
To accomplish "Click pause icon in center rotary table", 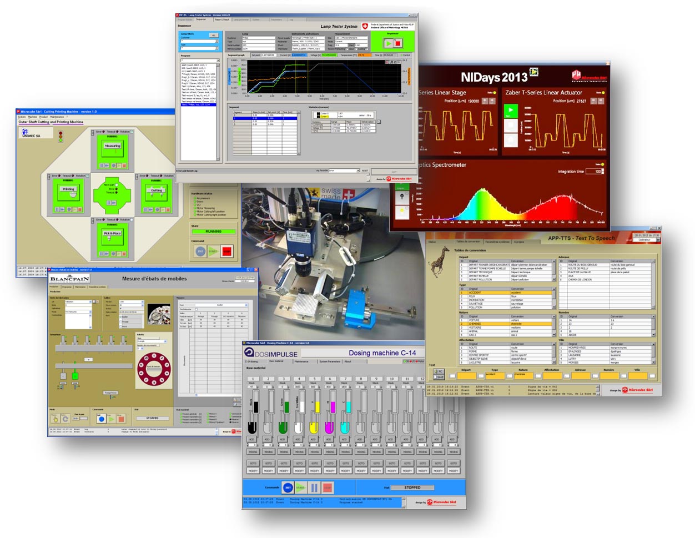I will point(109,203).
